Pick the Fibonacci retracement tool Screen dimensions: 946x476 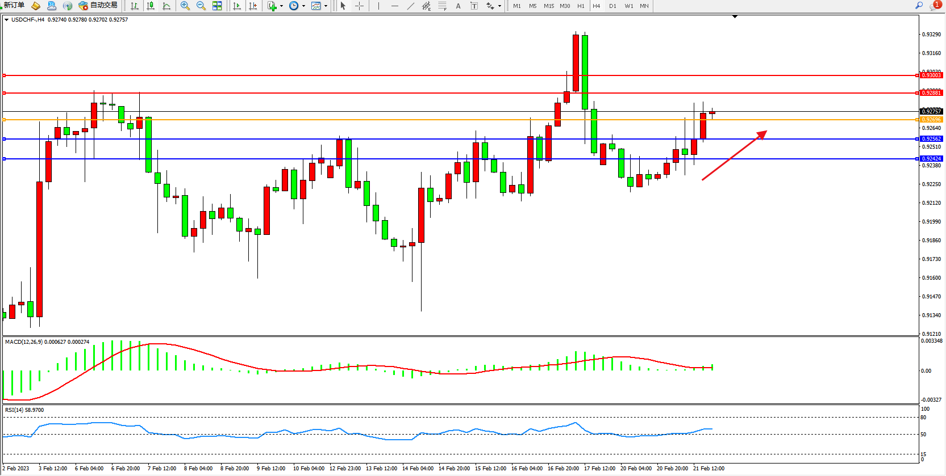tap(442, 6)
